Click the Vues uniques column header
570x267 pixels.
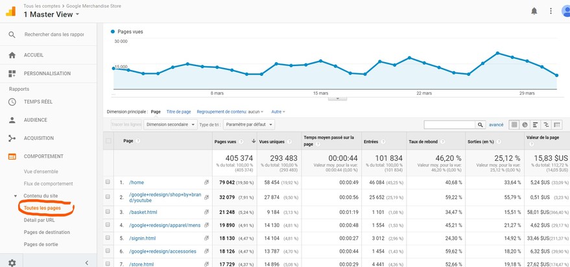point(272,142)
